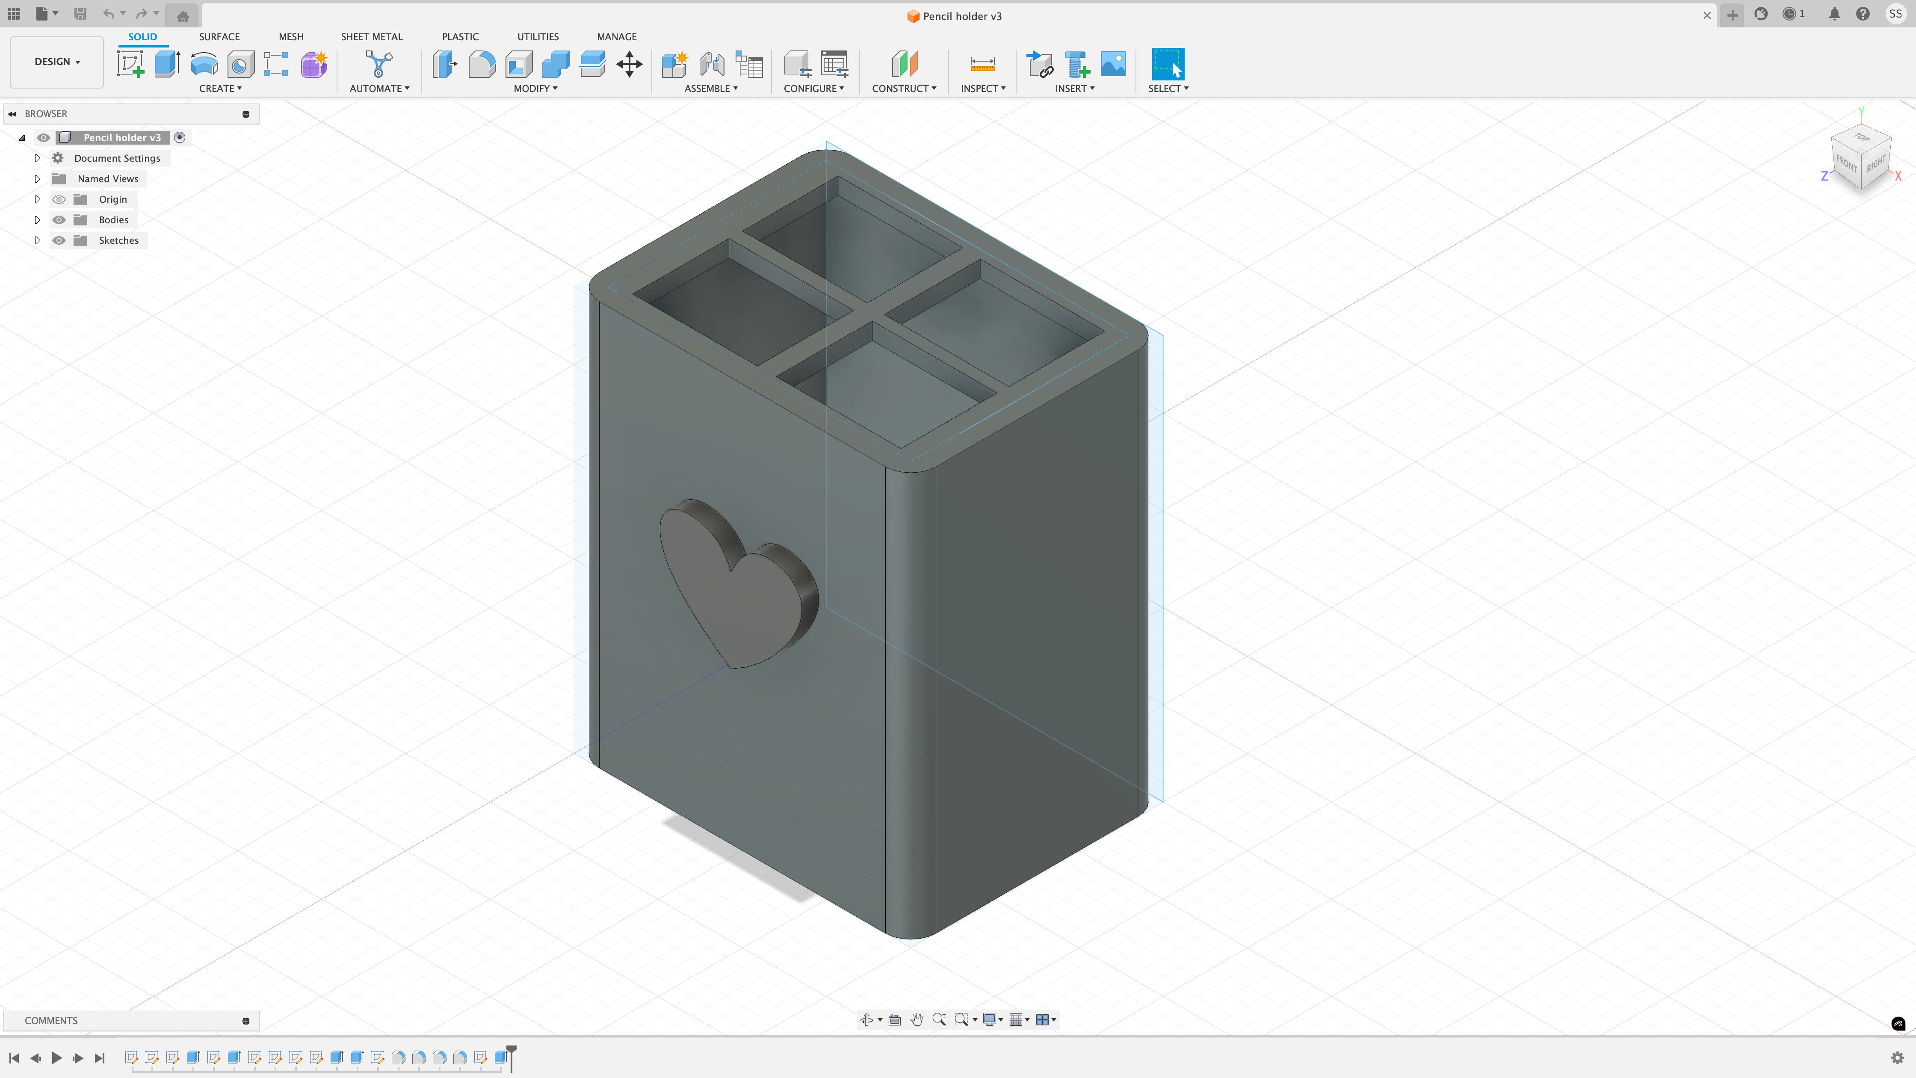The image size is (1916, 1078).
Task: Hide the Bodies folder with the eye icon
Action: tap(59, 220)
